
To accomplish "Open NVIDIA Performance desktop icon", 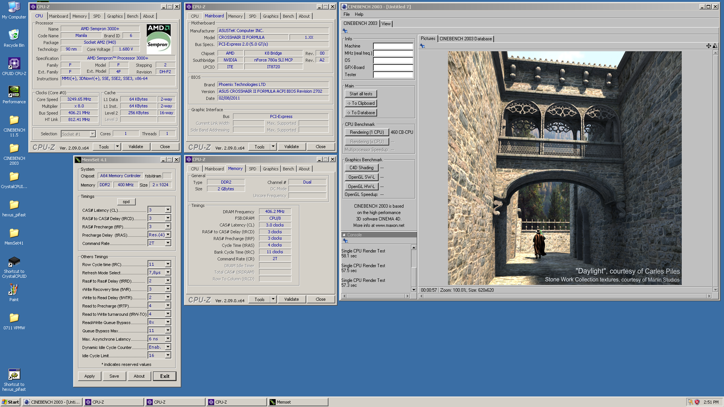I will pyautogui.click(x=14, y=95).
